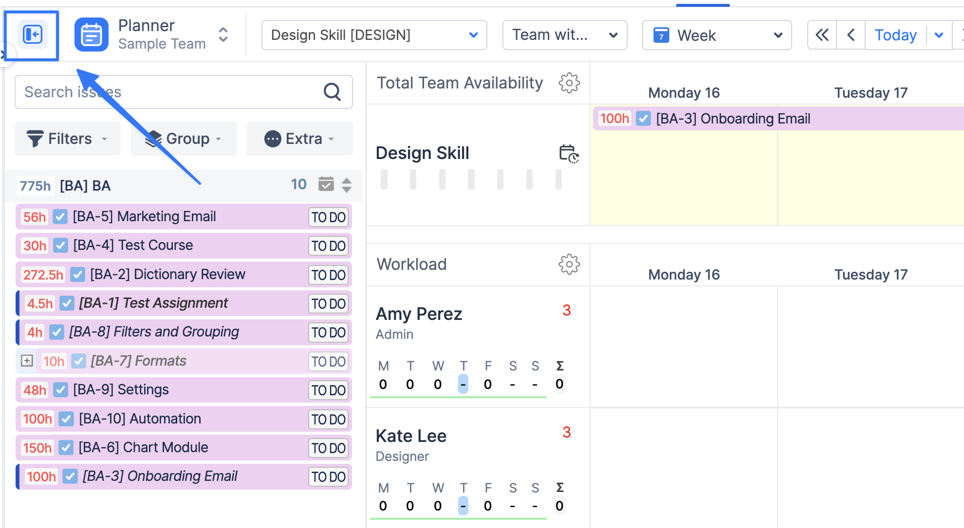This screenshot has height=528, width=964.
Task: Click the search magnifier icon
Action: coord(332,91)
